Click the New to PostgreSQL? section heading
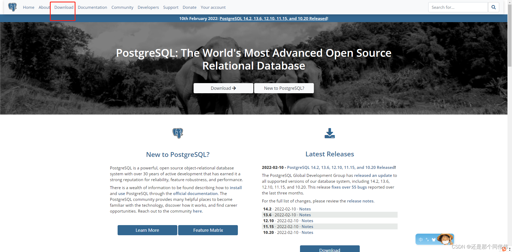The width and height of the screenshot is (512, 252). tap(178, 155)
